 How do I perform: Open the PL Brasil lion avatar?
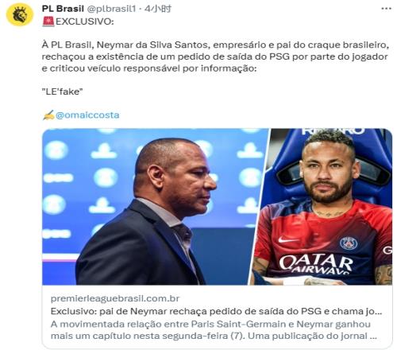click(20, 15)
